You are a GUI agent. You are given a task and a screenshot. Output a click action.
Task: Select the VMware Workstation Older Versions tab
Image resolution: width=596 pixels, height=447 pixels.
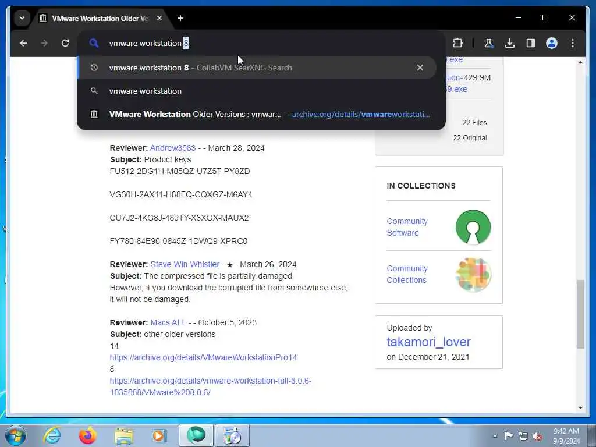(101, 18)
